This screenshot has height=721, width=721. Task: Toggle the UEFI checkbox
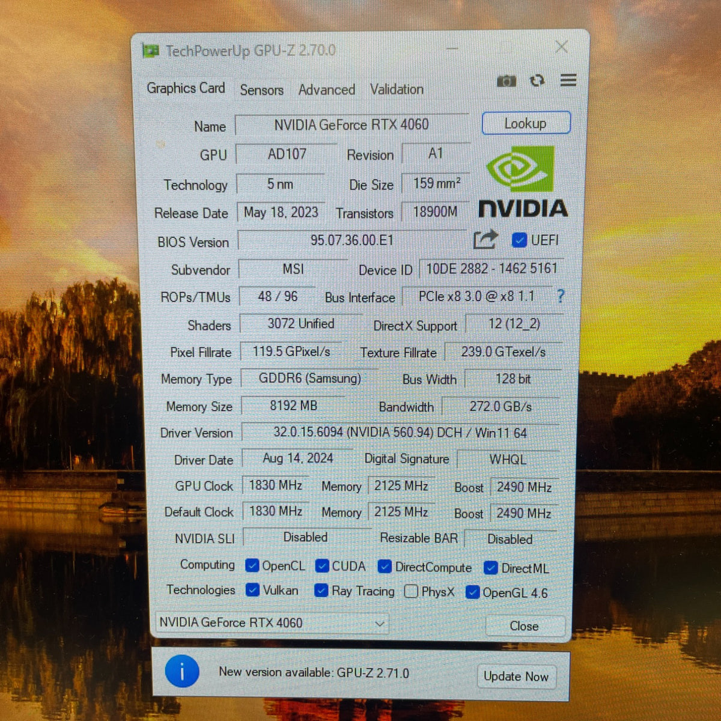pyautogui.click(x=519, y=240)
